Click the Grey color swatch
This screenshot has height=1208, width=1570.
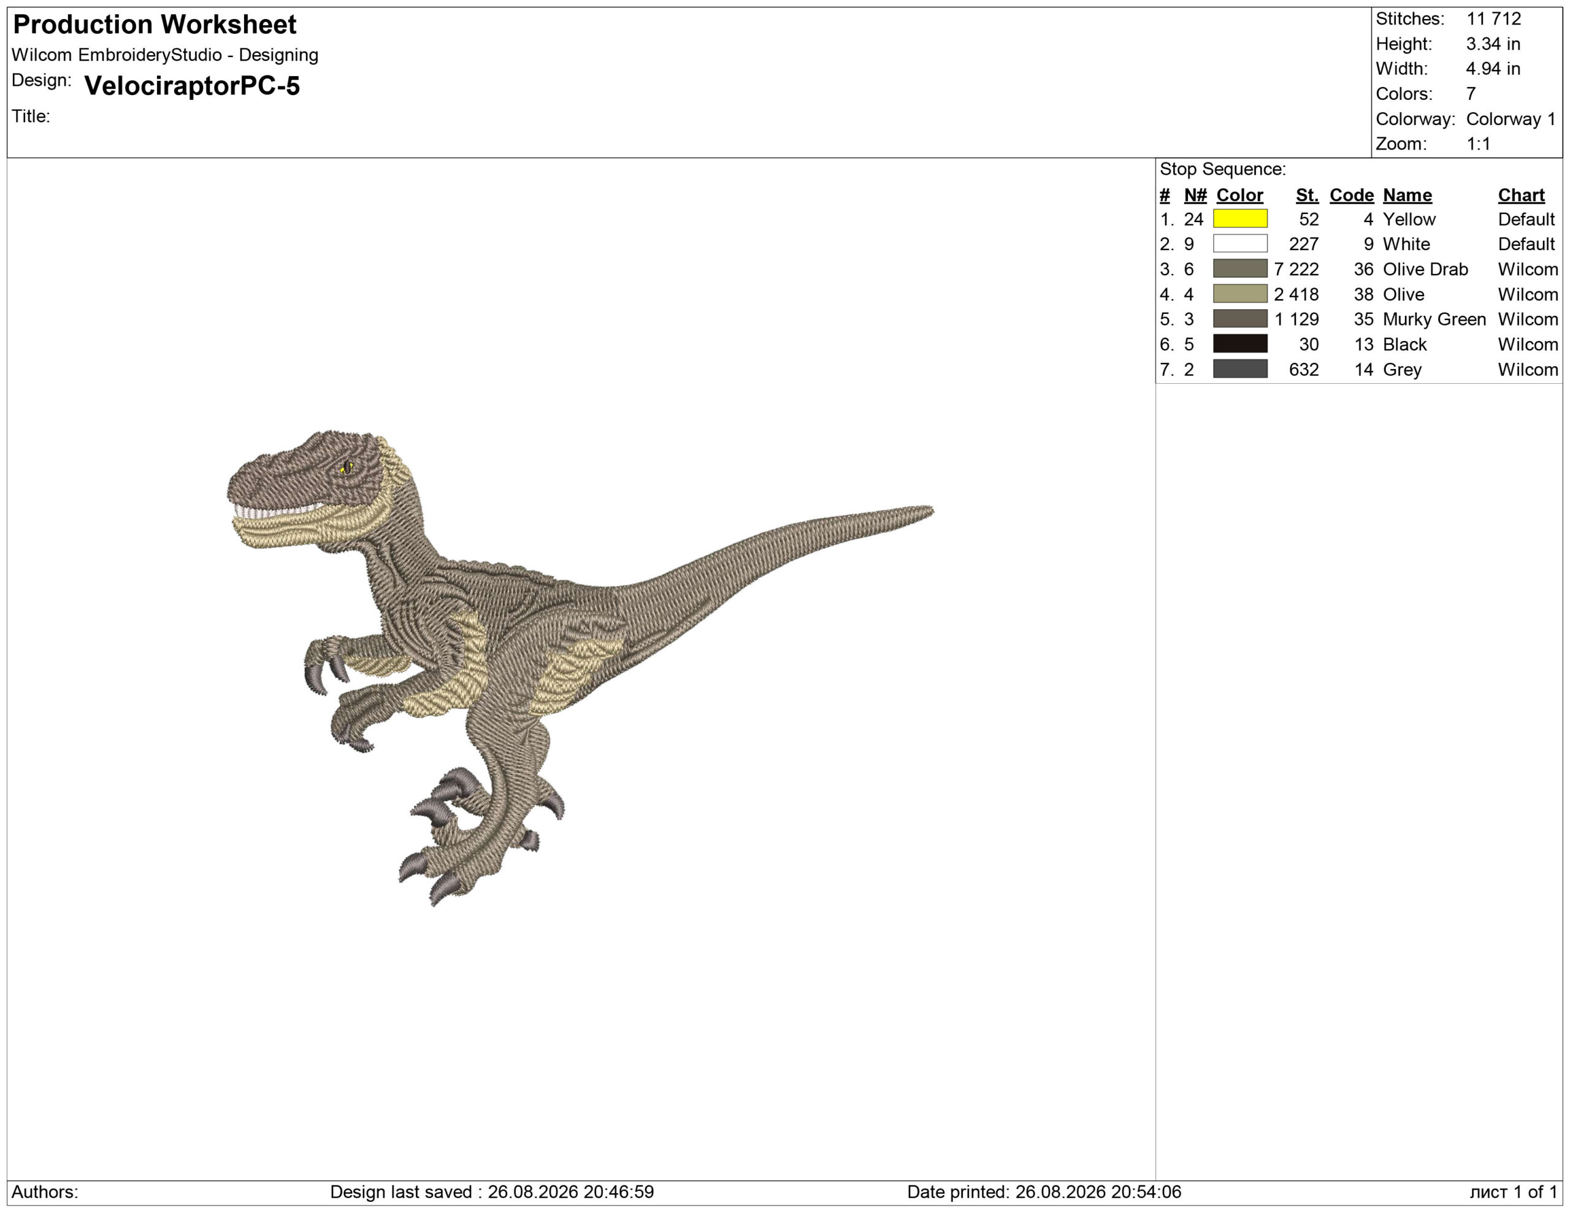(1240, 369)
